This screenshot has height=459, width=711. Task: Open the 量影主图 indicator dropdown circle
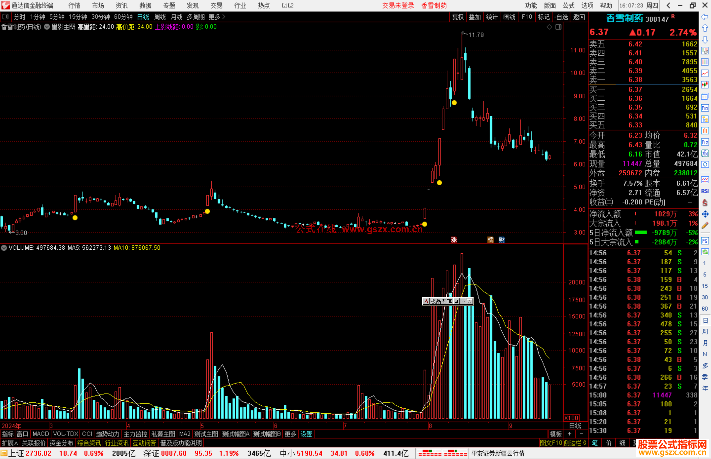(47, 27)
